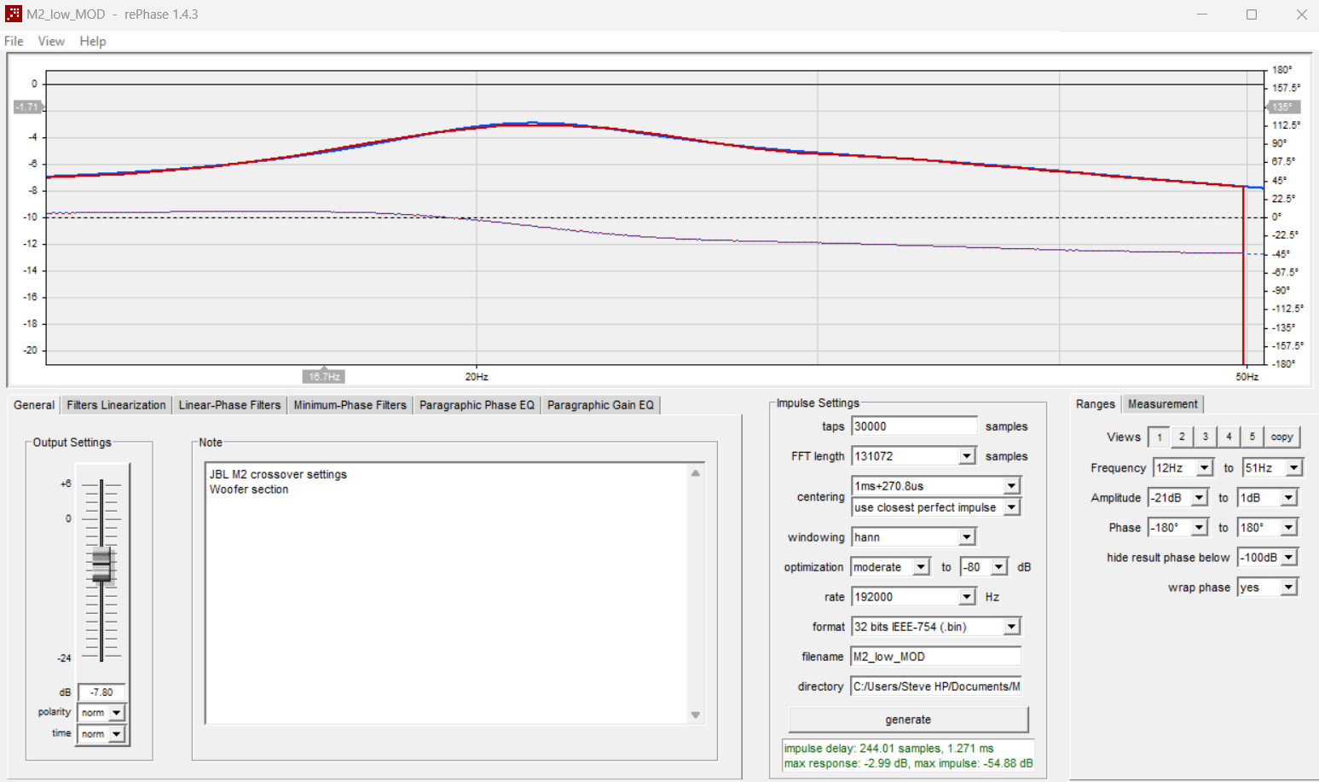Click the generate button
This screenshot has height=782, width=1319.
click(x=908, y=720)
